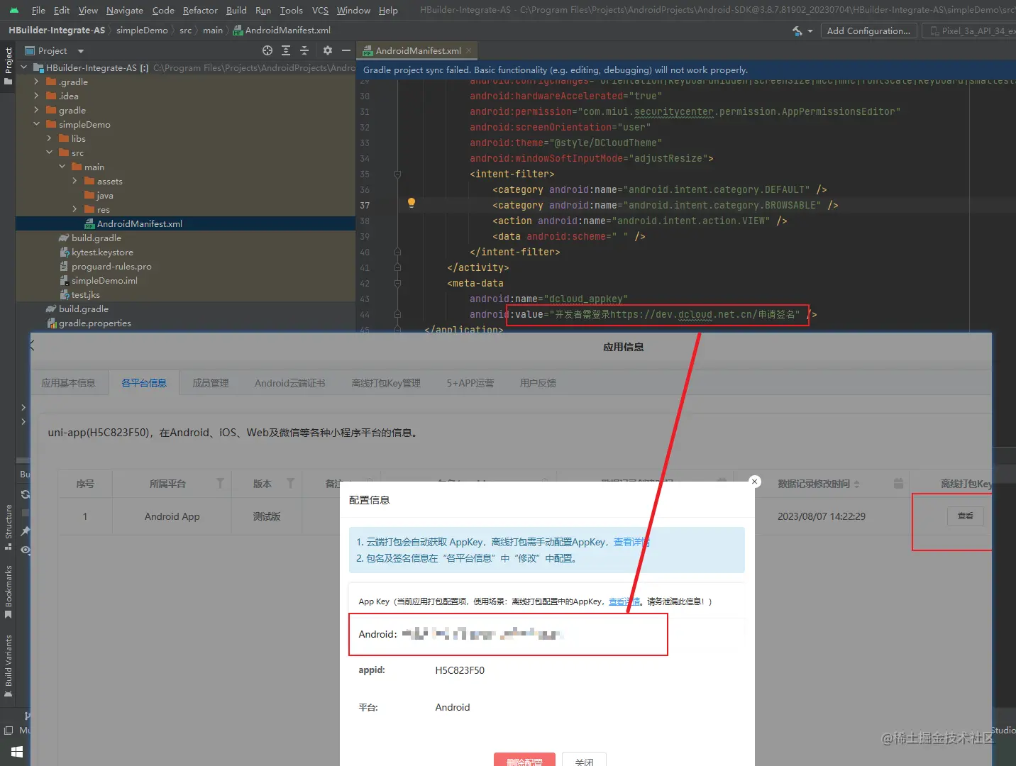Expand the res folder
Image resolution: width=1016 pixels, height=766 pixels.
coord(74,209)
